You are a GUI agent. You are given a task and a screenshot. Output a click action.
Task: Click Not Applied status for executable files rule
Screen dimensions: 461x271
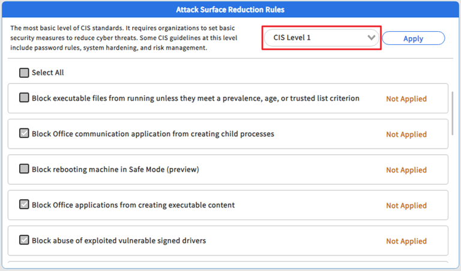tap(406, 99)
